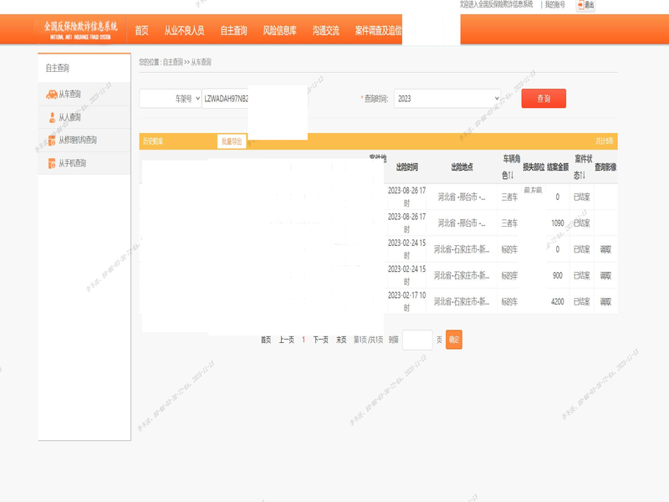This screenshot has width=669, height=502.
Task: Open the 自主查询 top menu
Action: [x=233, y=30]
